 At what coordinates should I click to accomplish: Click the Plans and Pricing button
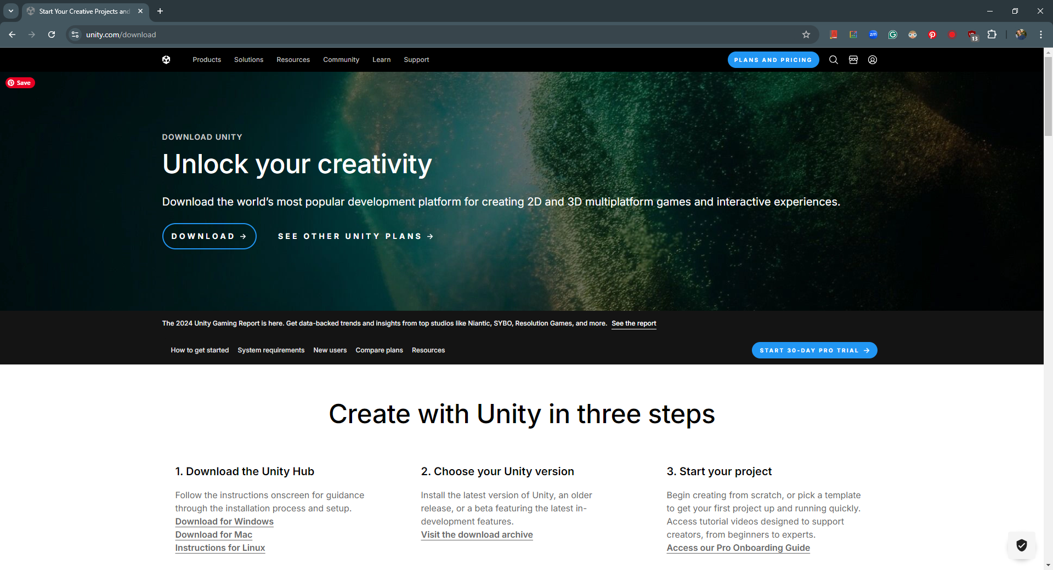pos(773,60)
